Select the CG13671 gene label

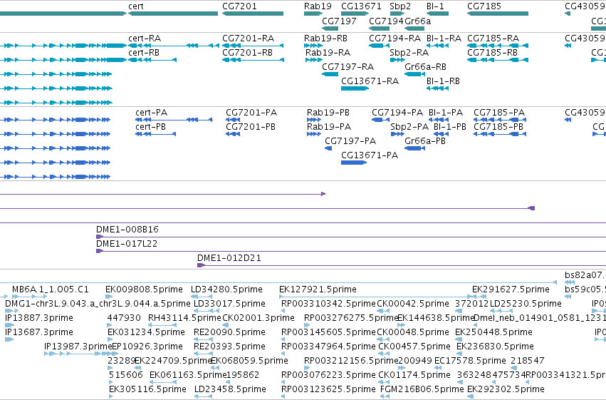[x=361, y=6]
